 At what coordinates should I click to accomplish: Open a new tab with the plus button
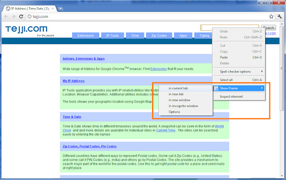tap(60, 9)
